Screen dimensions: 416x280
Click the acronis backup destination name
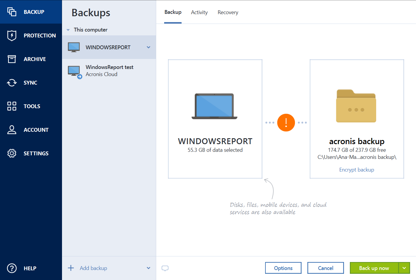click(x=357, y=141)
